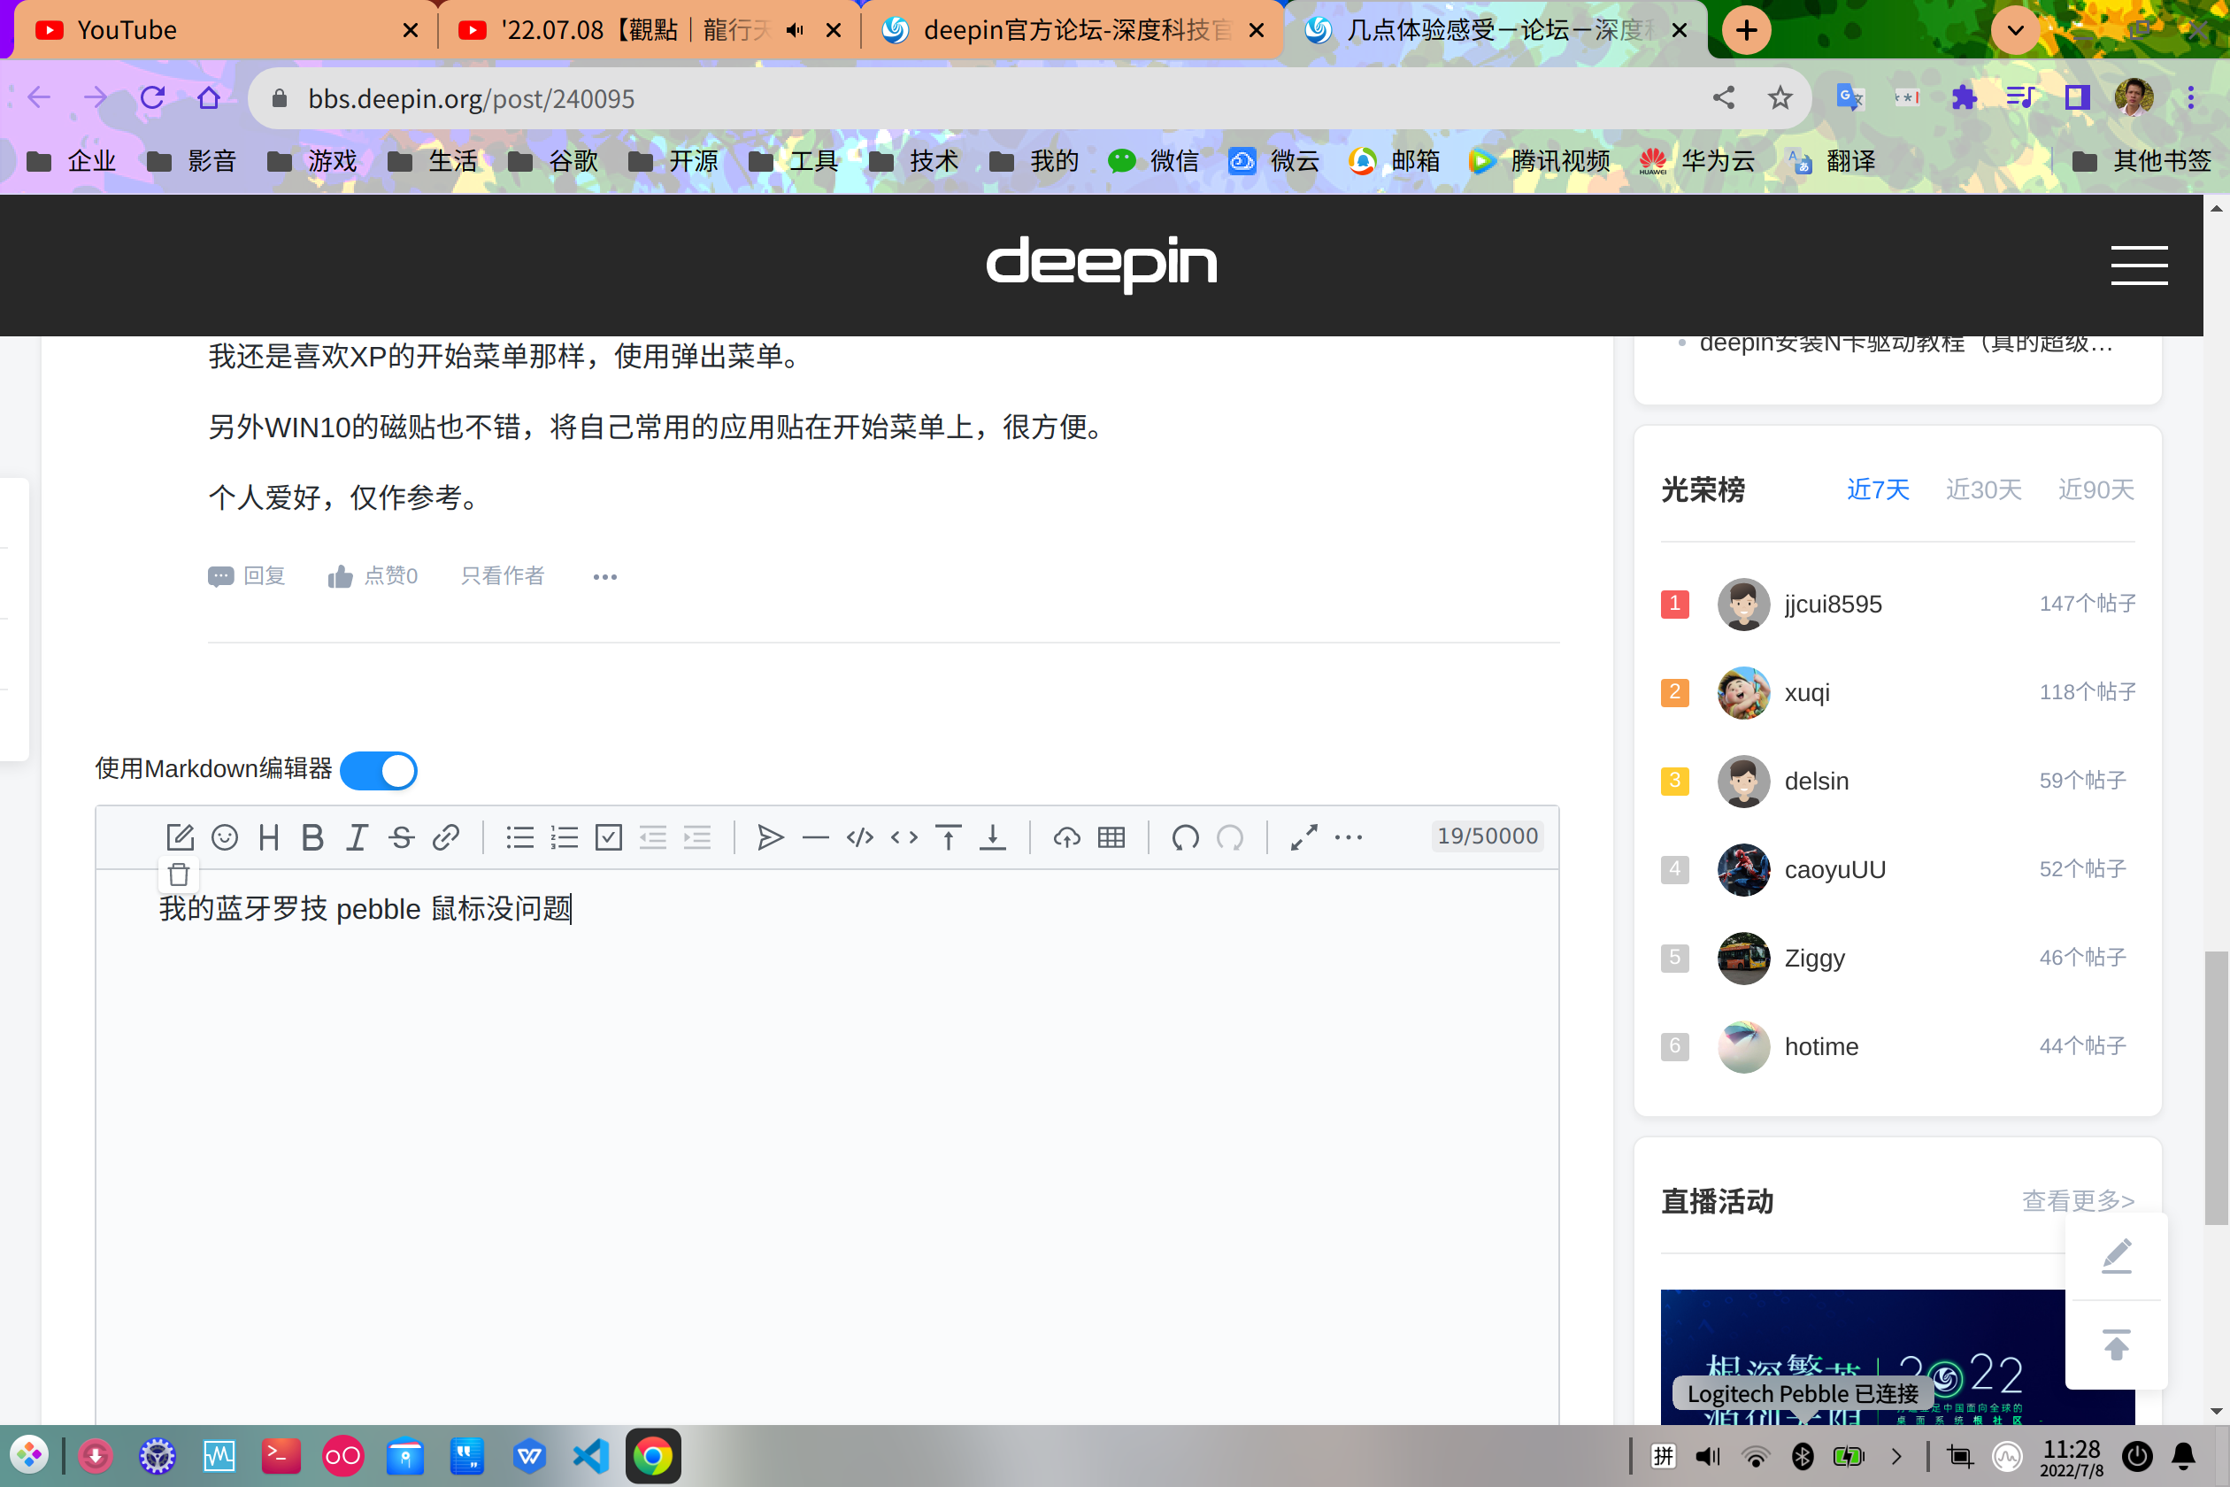The width and height of the screenshot is (2230, 1487).
Task: Insert an ordered list
Action: 565,837
